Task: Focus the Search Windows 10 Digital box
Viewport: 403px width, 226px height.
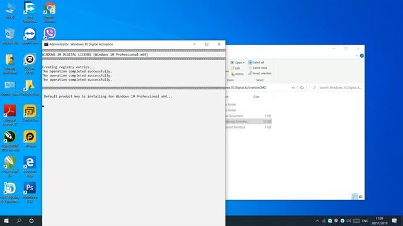Action: 336,88
